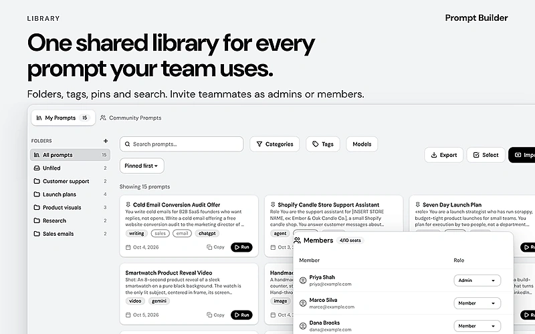Open the Customer support folder
Viewport: 535px width, 334px height.
[x=70, y=181]
